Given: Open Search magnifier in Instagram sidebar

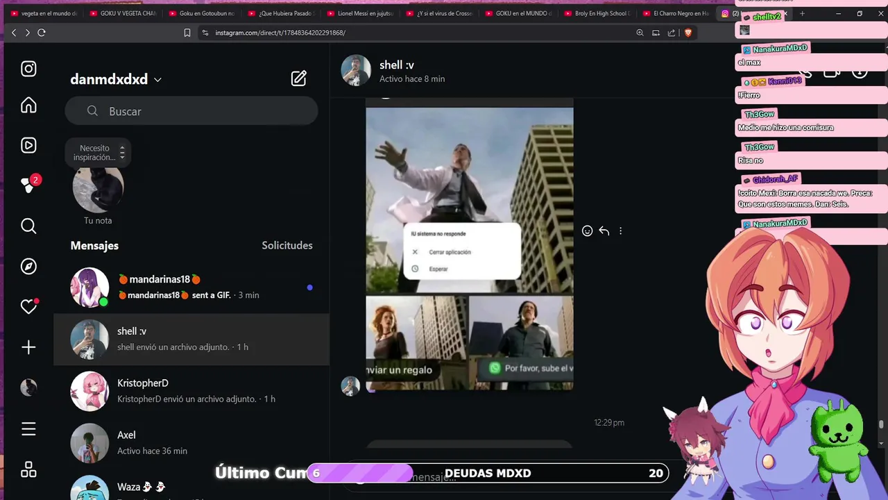Looking at the screenshot, I should (28, 226).
